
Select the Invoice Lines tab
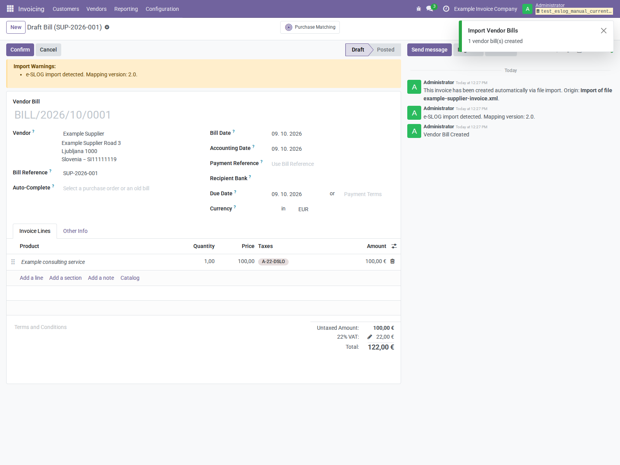(35, 231)
